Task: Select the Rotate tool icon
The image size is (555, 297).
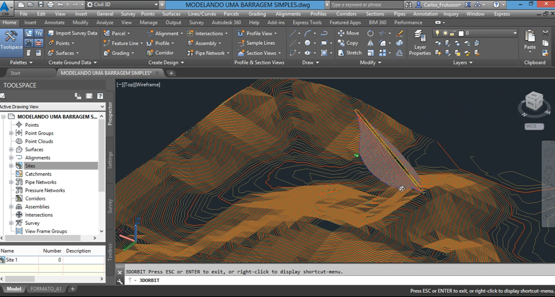Action: tap(370, 33)
